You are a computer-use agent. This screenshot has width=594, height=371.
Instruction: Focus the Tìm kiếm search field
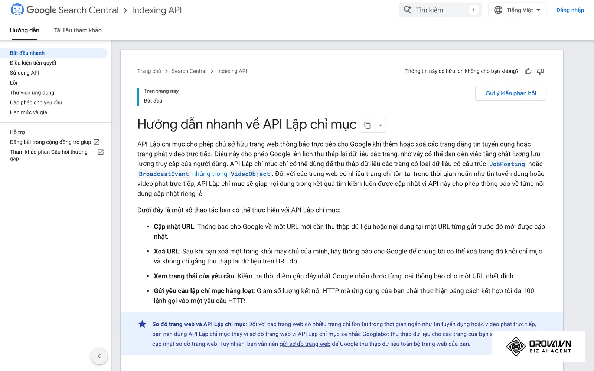pos(440,10)
